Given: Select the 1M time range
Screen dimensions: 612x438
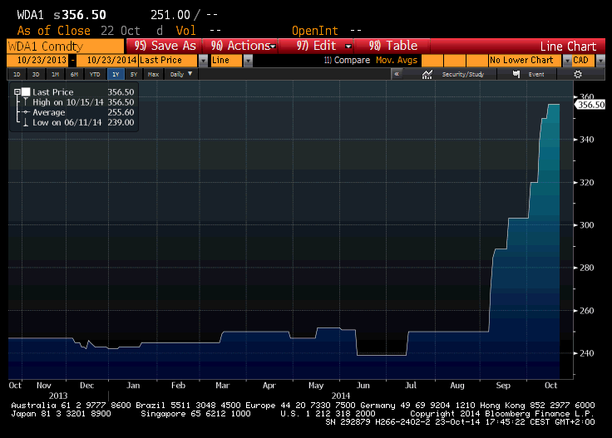Looking at the screenshot, I should click(x=55, y=74).
